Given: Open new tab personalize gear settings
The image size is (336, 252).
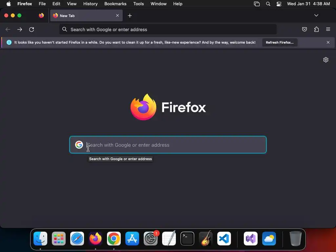Looking at the screenshot, I should pos(326,60).
